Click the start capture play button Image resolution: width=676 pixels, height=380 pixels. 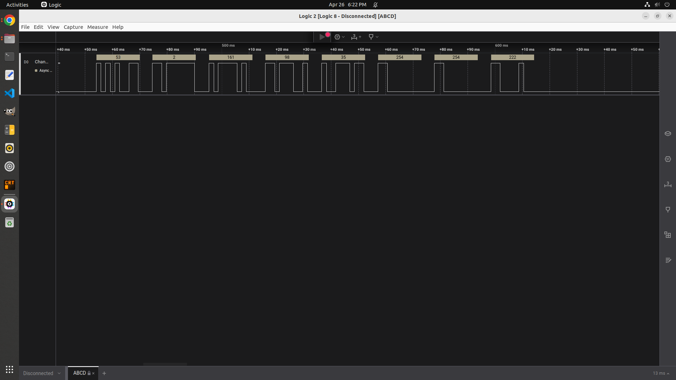click(x=322, y=37)
